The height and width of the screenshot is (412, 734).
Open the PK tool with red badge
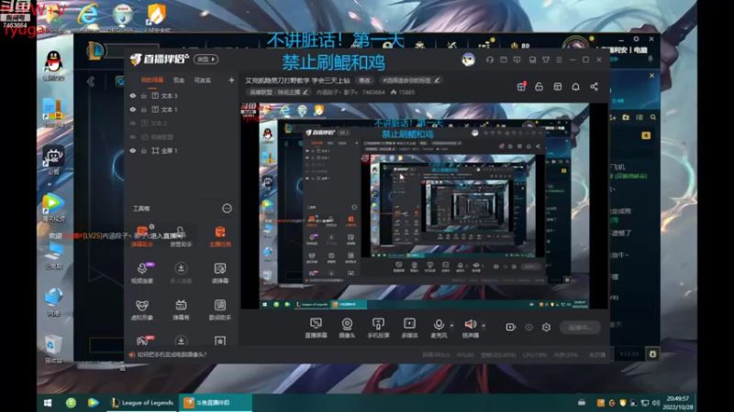pos(144,340)
